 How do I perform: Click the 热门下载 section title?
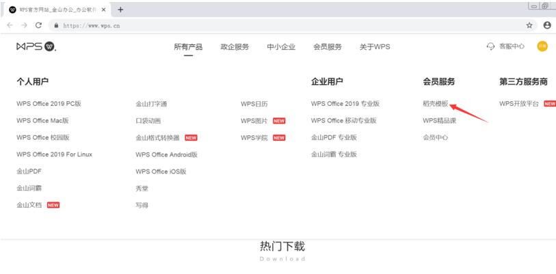point(282,246)
